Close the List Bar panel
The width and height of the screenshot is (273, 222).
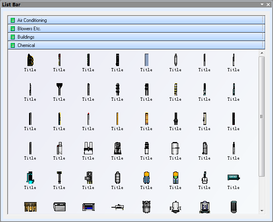268,4
